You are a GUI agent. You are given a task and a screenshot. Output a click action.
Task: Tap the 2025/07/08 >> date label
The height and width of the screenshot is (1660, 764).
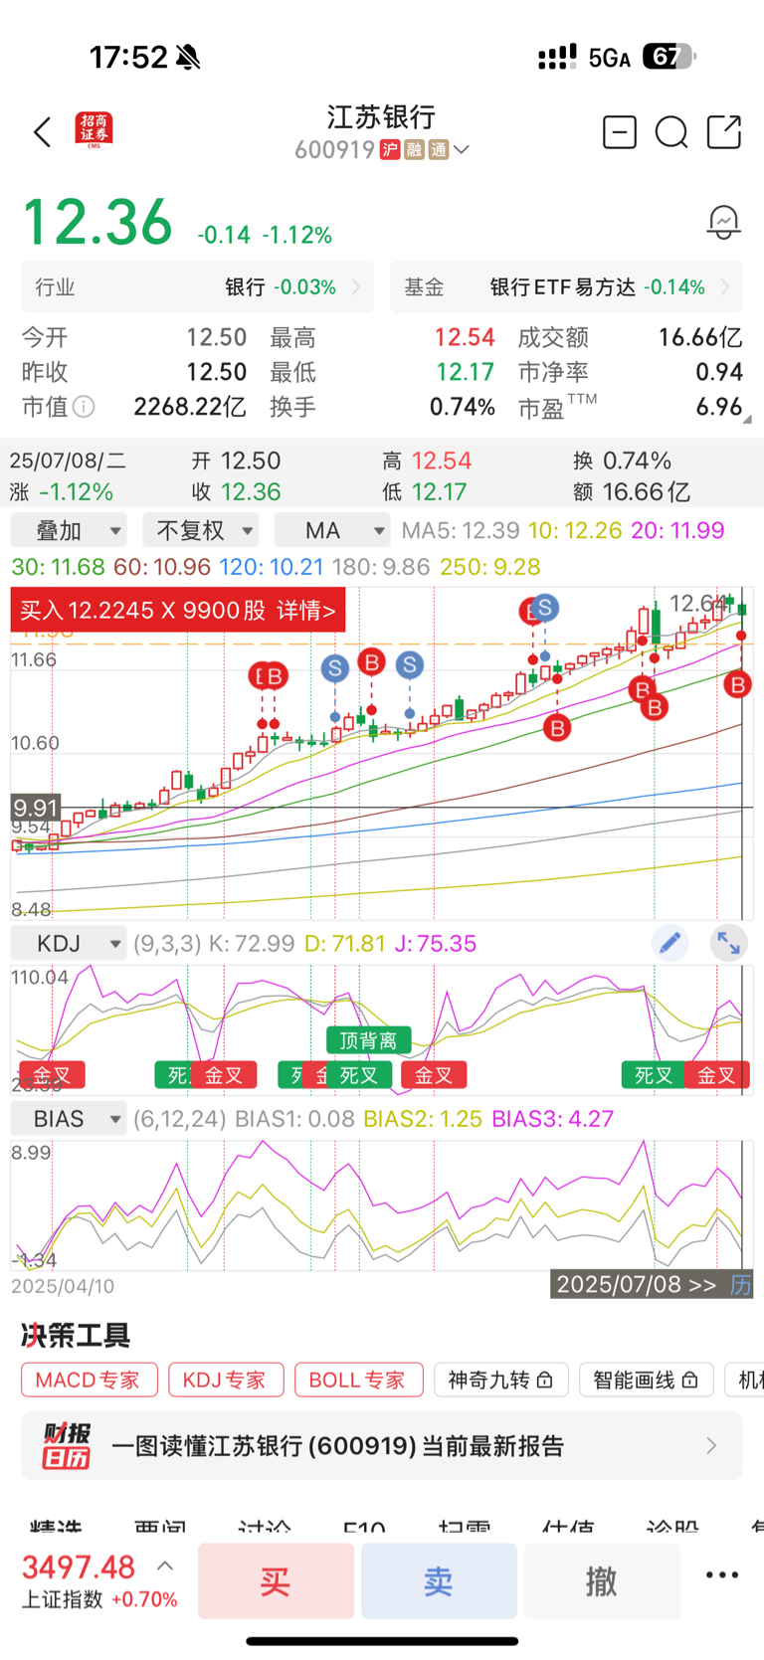click(x=637, y=1285)
